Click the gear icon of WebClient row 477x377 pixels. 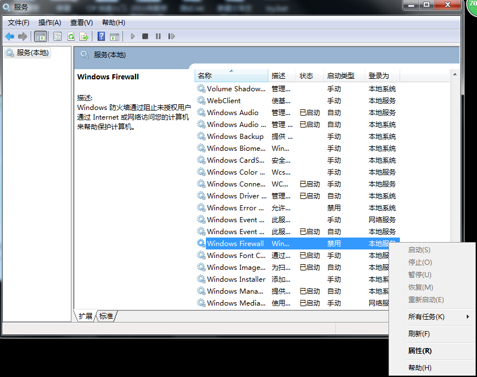coord(201,100)
